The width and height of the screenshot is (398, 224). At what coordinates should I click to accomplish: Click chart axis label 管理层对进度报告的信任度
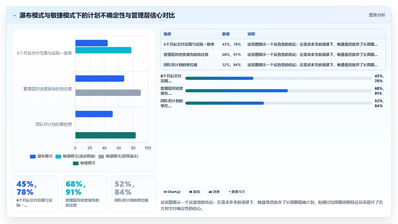pyautogui.click(x=48, y=89)
